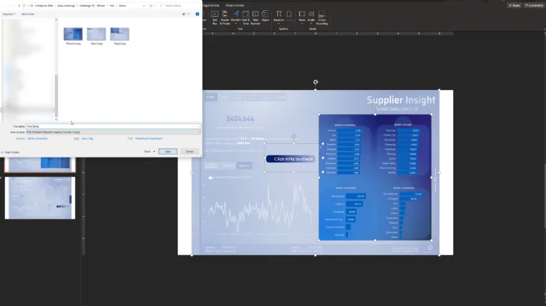Select Step1.png file
Viewport: 546px width, 306px height.
point(96,36)
